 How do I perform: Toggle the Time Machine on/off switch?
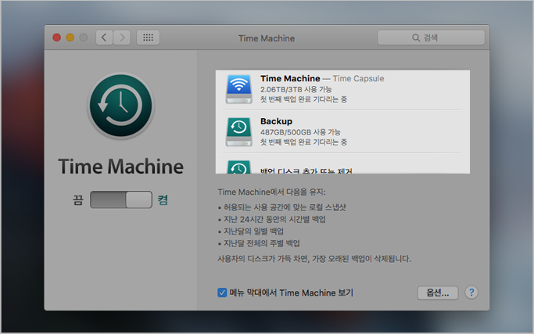point(121,199)
